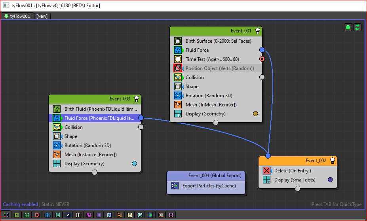
Task: Click the refresh simulation icon at top right
Action: (357, 28)
